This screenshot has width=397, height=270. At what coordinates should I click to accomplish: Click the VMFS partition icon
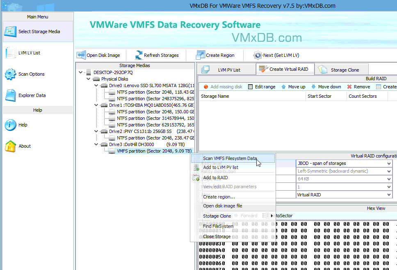coord(112,151)
